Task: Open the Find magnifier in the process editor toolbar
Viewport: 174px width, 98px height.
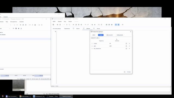Action: [99, 25]
